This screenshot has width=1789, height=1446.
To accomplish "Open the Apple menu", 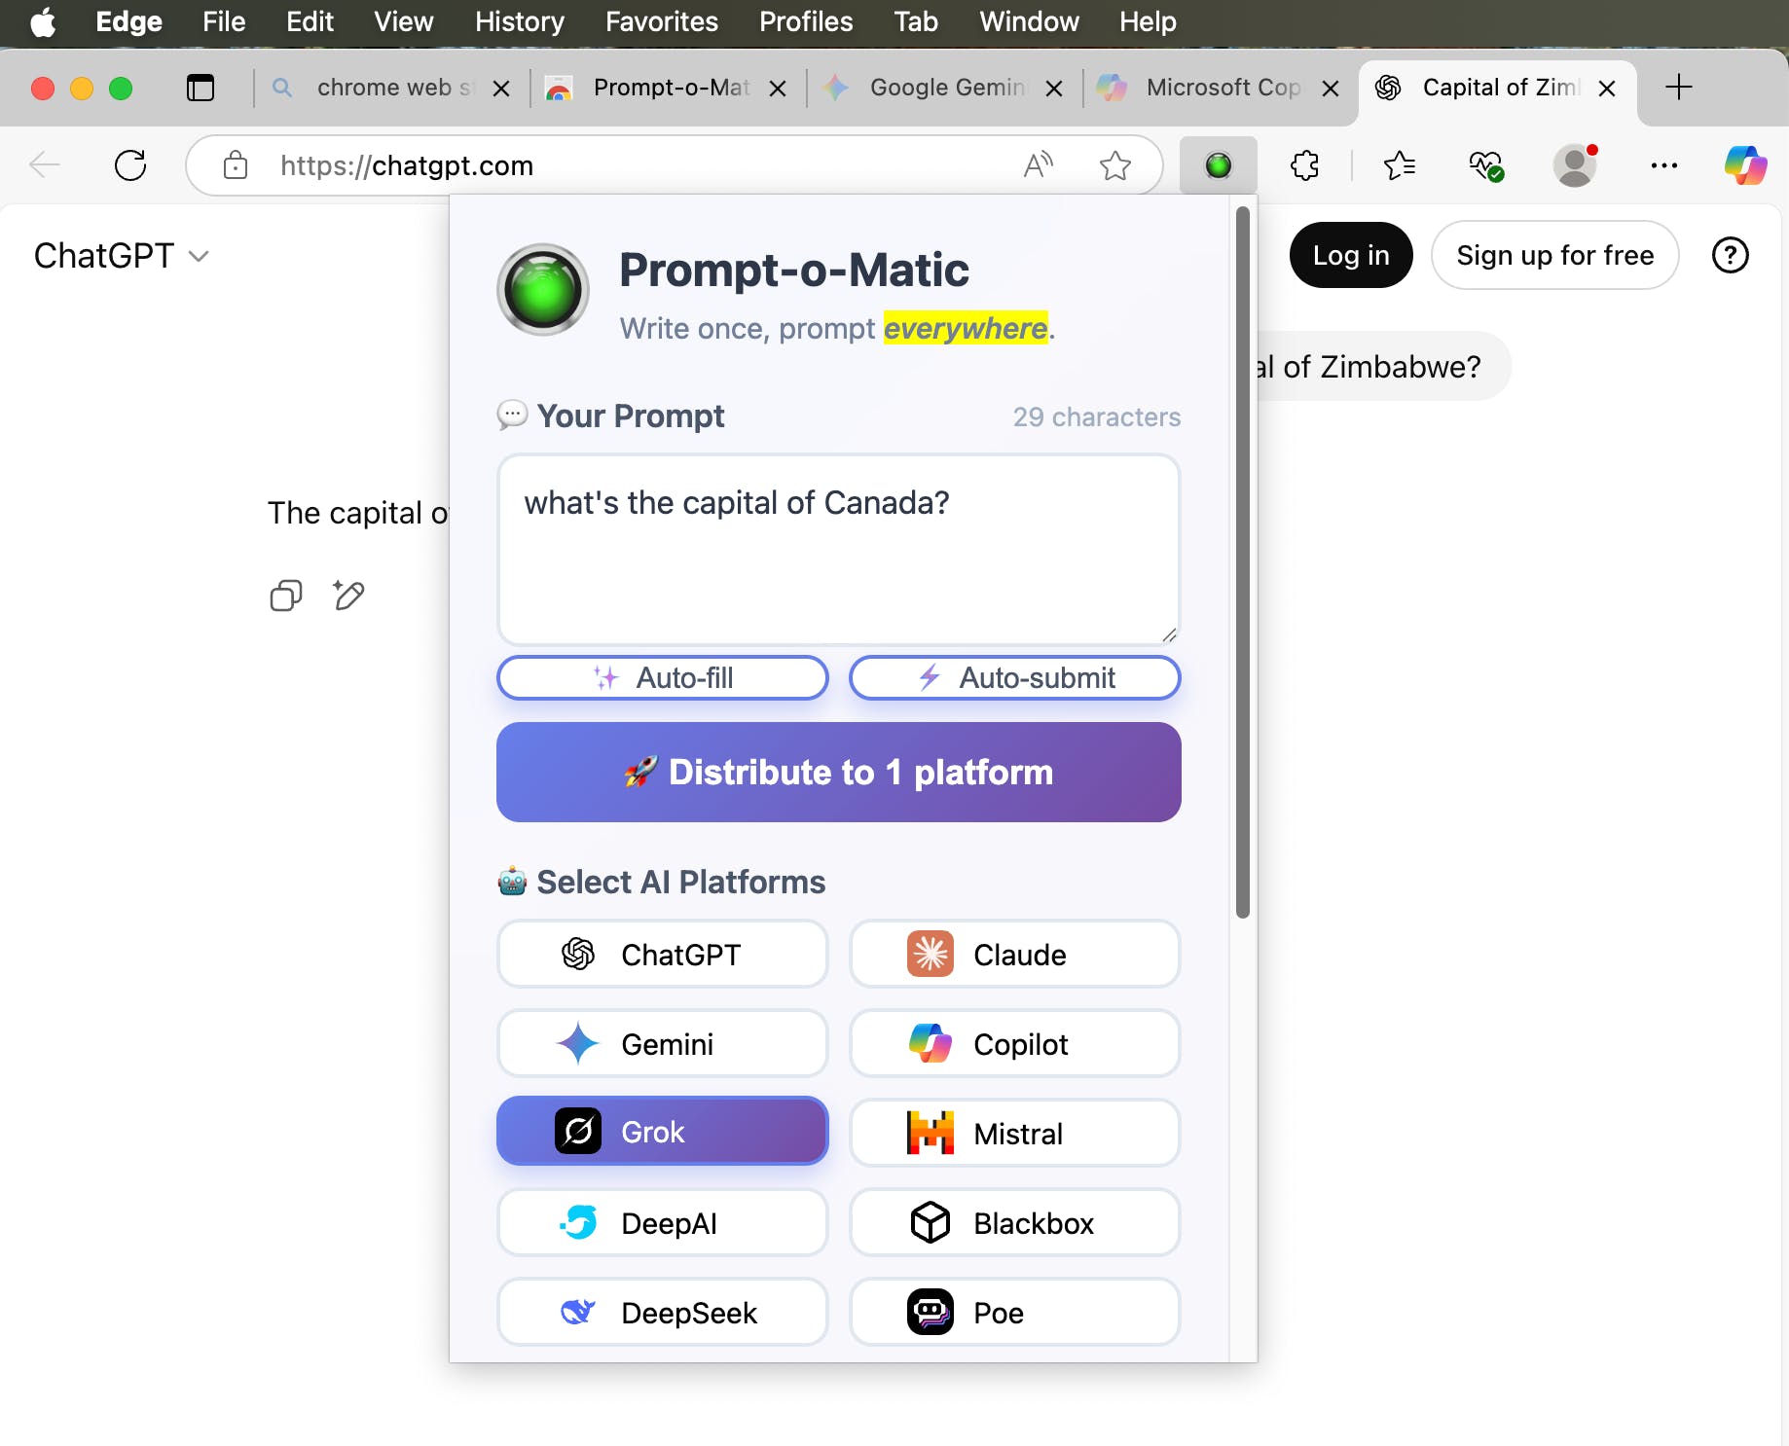I will 43,21.
